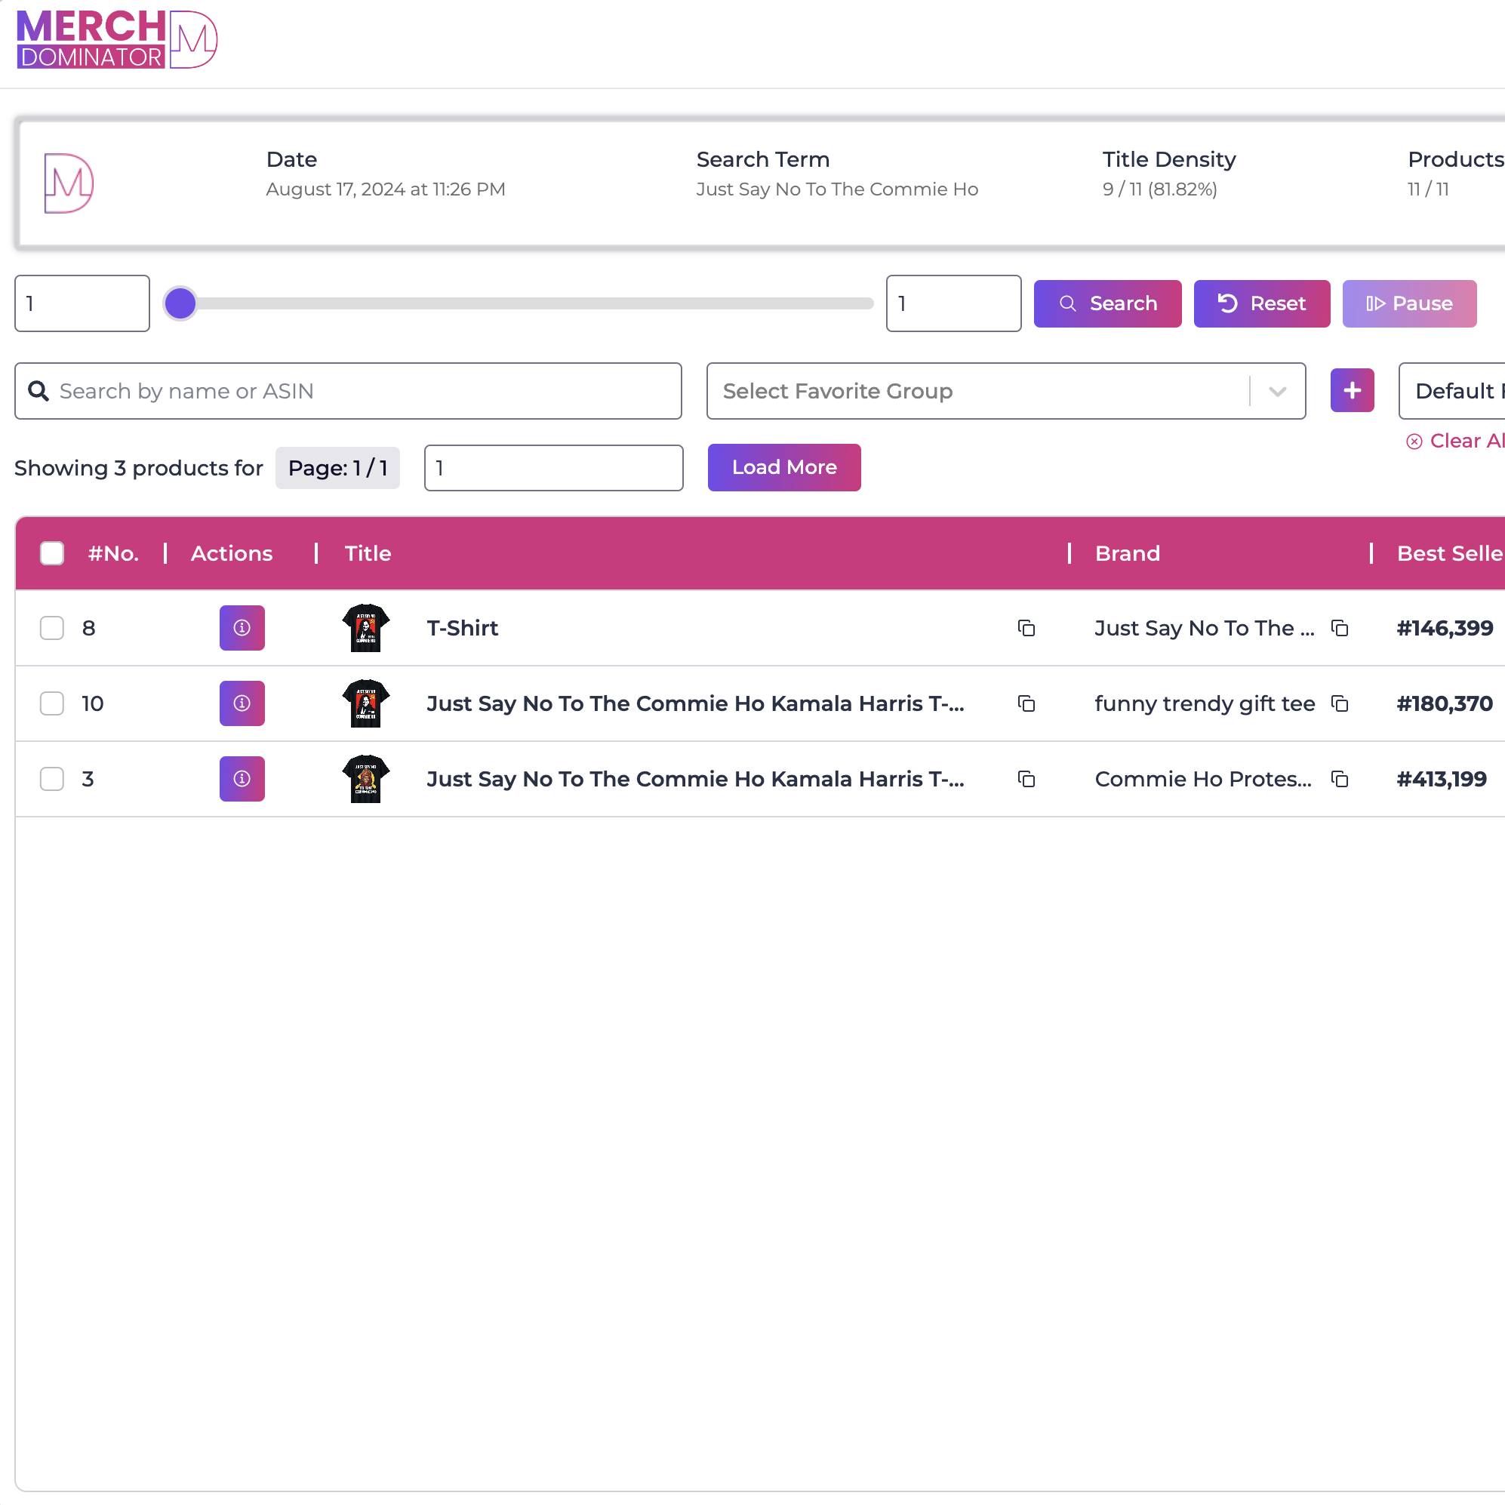The height and width of the screenshot is (1505, 1505).
Task: Copy the 'Commie Ho Protes...' brand text
Action: click(x=1339, y=779)
